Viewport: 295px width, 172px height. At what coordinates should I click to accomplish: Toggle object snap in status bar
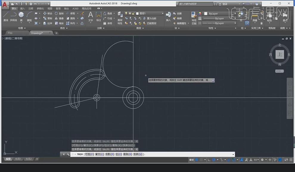click(234, 160)
